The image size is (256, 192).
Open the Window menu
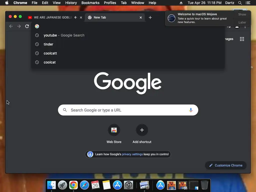click(138, 3)
